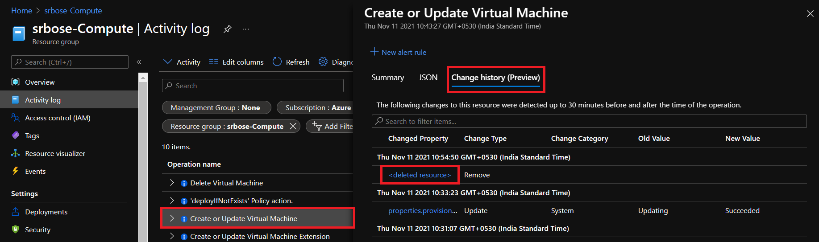
Task: Click the Refresh circular arrow icon
Action: click(277, 62)
